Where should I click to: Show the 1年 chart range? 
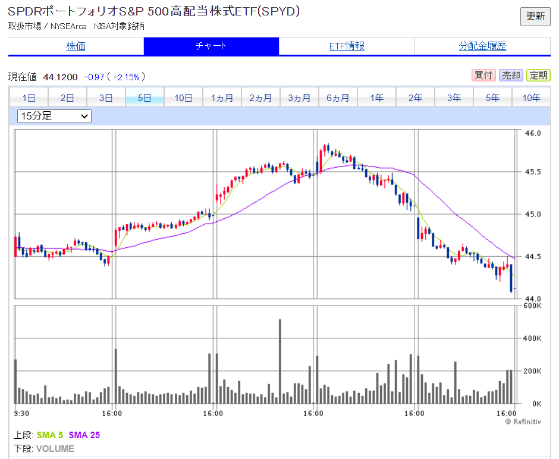(x=376, y=98)
